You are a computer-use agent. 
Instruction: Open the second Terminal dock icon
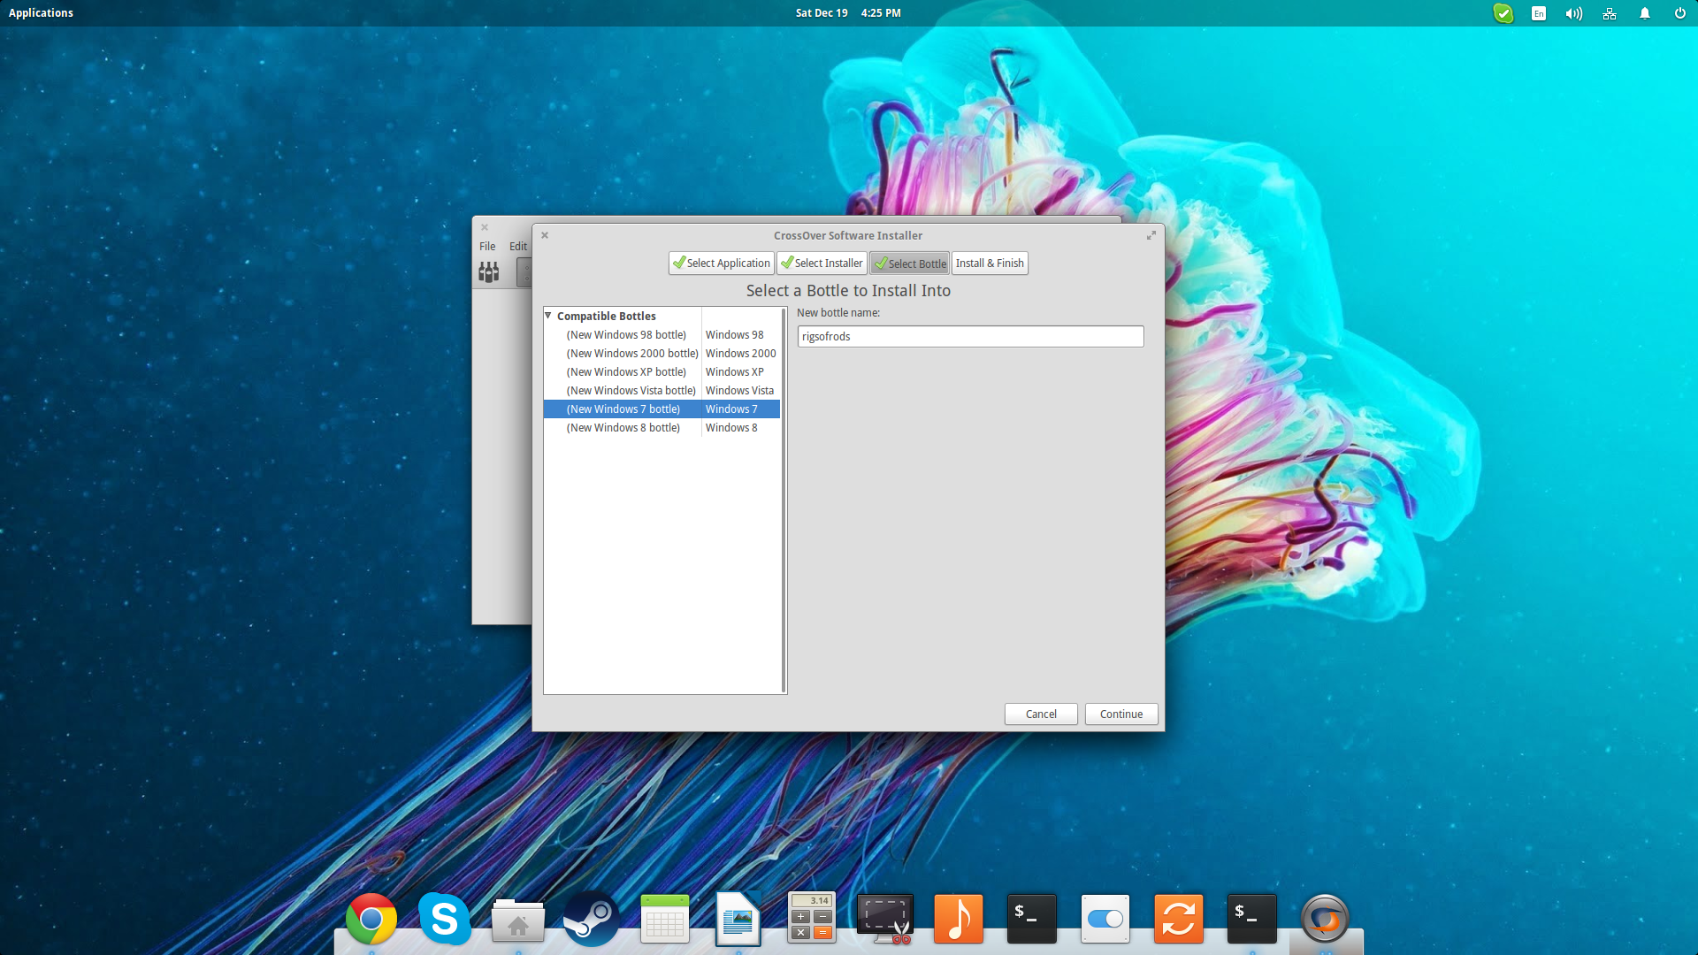tap(1252, 920)
